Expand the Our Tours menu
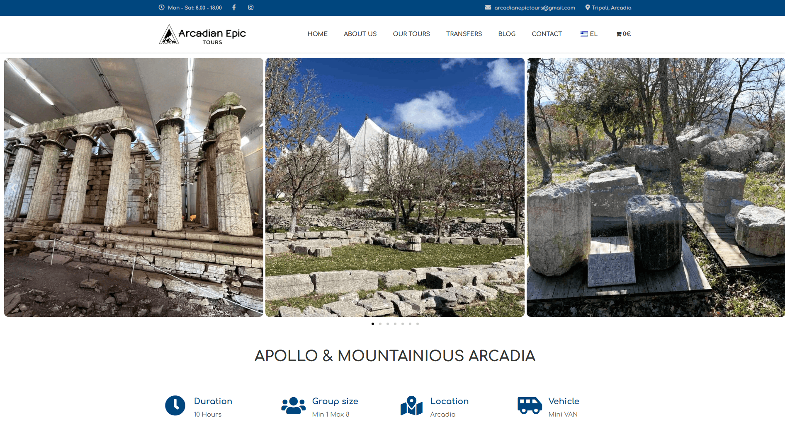The image size is (785, 434). click(x=411, y=34)
